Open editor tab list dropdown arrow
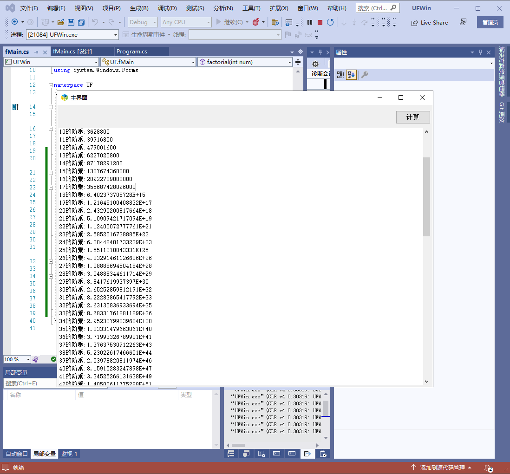This screenshot has height=474, width=510. [x=292, y=52]
